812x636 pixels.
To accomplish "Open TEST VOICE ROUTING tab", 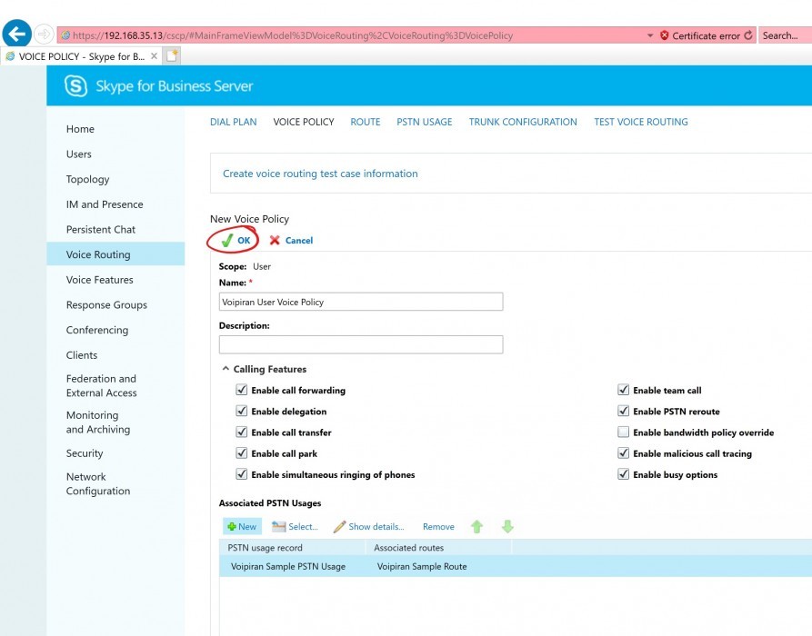I will pos(640,122).
